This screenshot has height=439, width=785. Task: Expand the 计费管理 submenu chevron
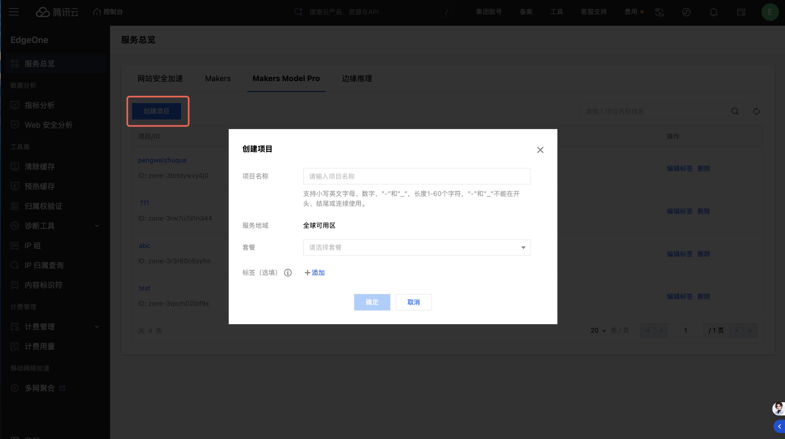pyautogui.click(x=97, y=327)
